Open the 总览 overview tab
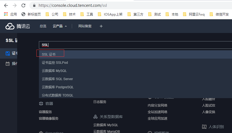232x133 pixels. (43, 26)
